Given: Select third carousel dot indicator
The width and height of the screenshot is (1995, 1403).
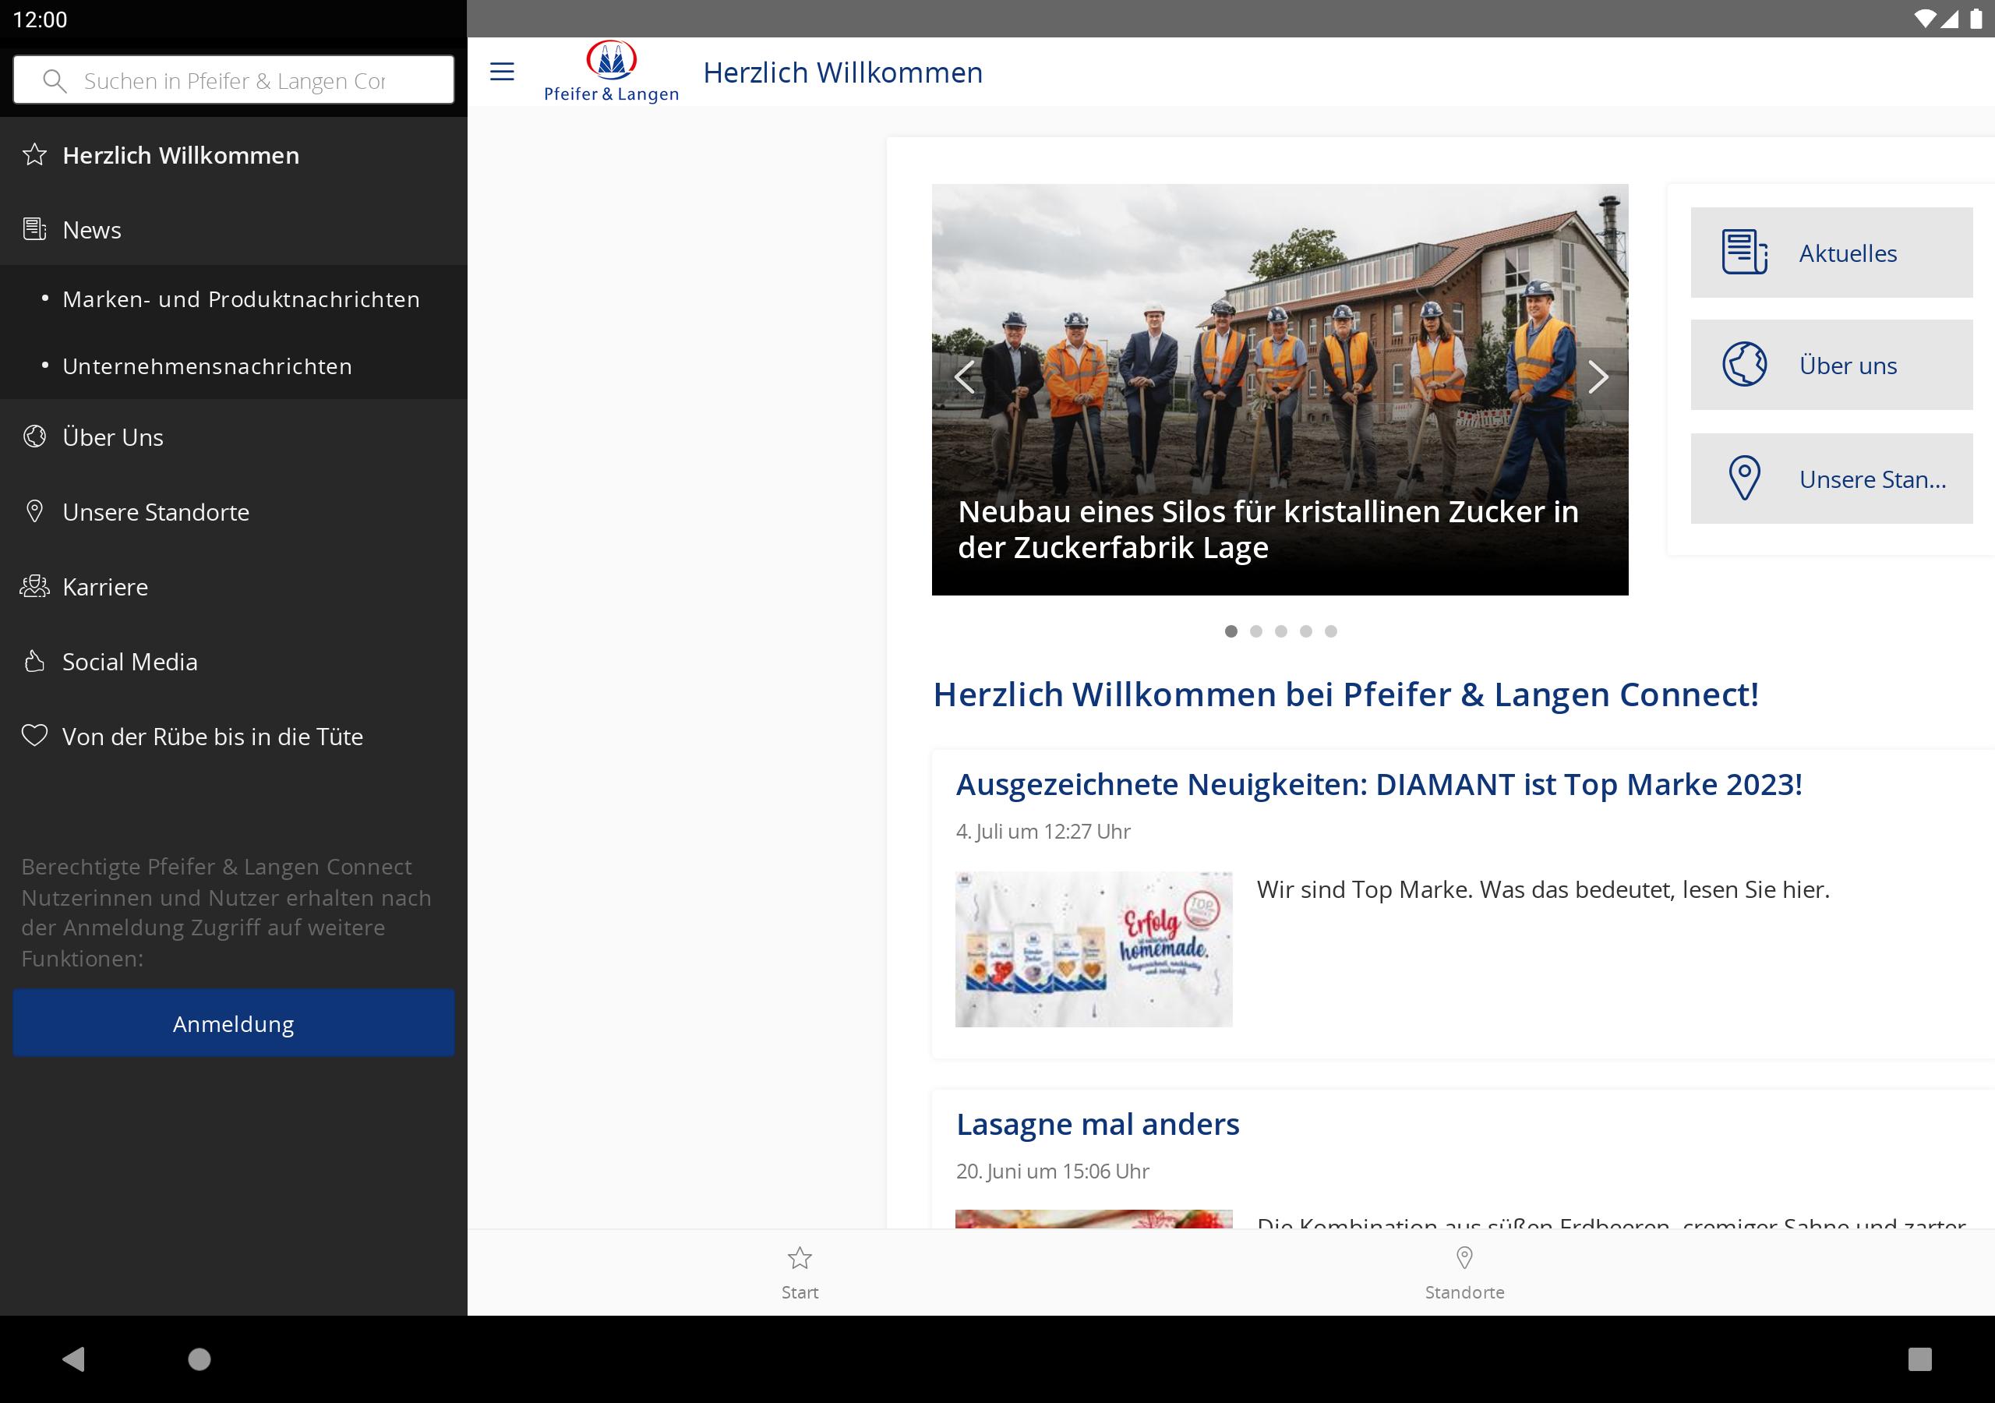Looking at the screenshot, I should (1280, 631).
